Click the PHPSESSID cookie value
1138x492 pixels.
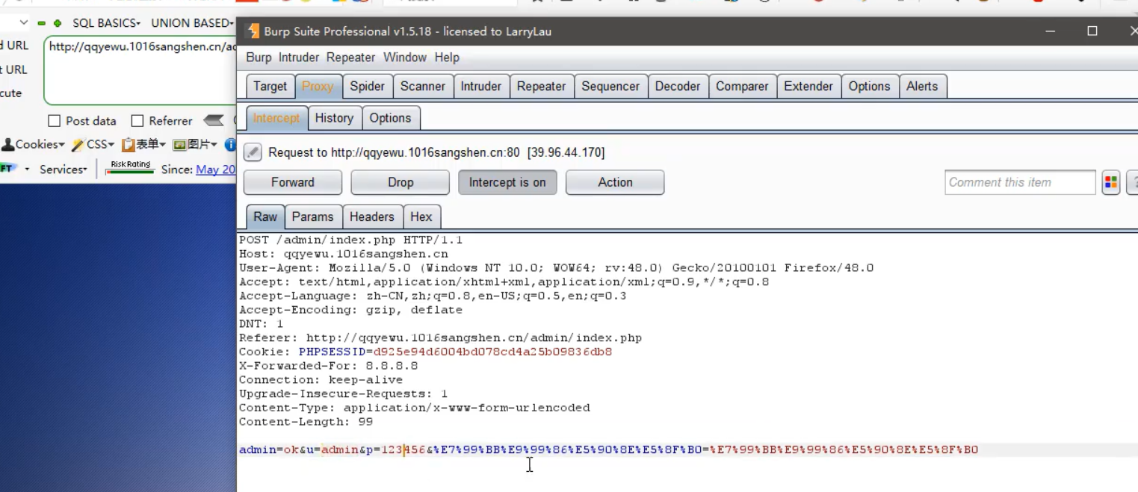point(493,352)
